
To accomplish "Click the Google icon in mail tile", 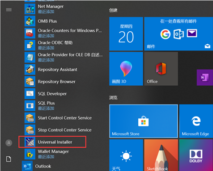I will [165, 34].
